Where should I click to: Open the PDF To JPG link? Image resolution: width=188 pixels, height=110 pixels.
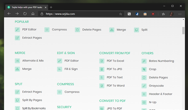pyautogui.click(x=114, y=69)
